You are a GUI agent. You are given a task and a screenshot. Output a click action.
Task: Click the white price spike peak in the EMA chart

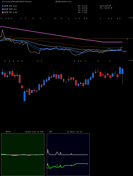pos(3,30)
